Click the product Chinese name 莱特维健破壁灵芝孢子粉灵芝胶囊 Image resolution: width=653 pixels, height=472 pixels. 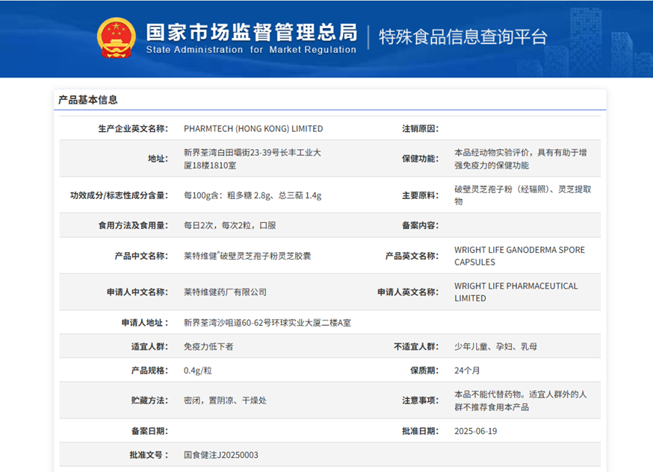(x=247, y=256)
